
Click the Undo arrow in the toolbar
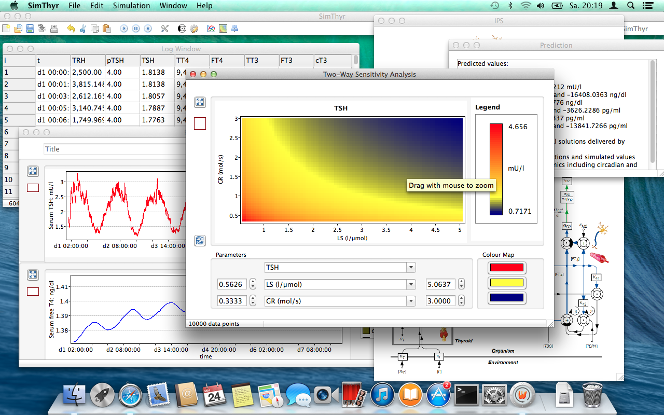point(71,29)
